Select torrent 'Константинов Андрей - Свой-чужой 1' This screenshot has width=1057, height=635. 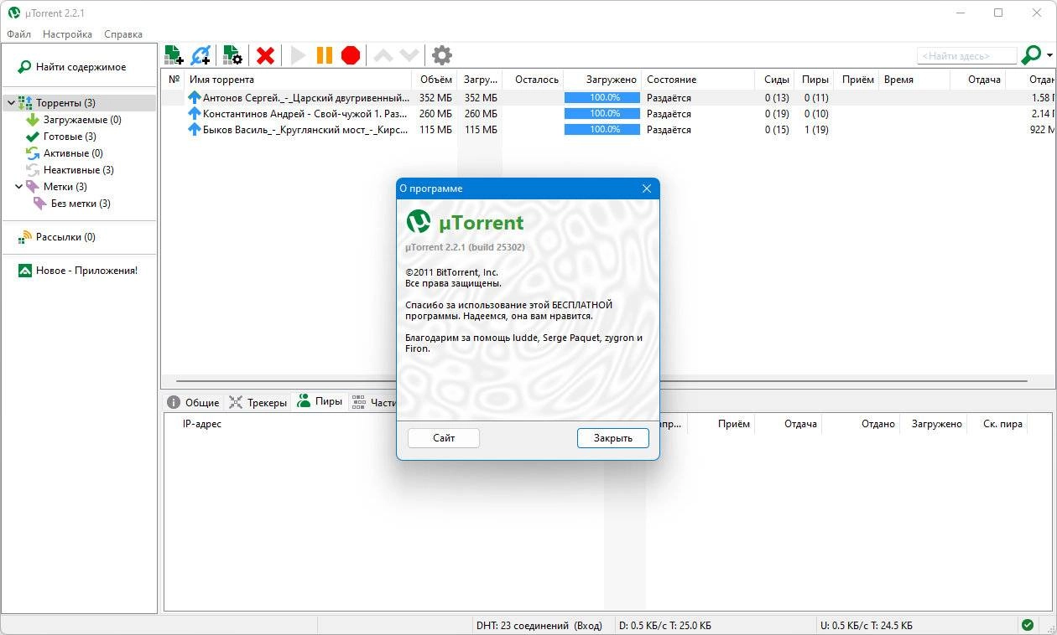click(306, 114)
